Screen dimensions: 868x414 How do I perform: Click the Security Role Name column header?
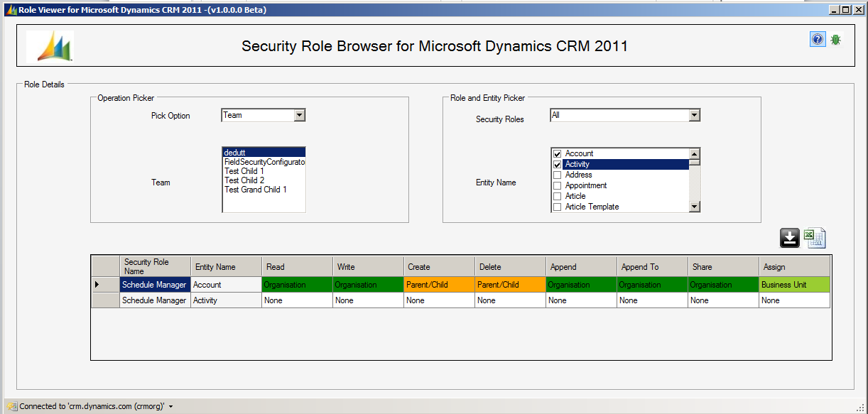[x=155, y=266]
